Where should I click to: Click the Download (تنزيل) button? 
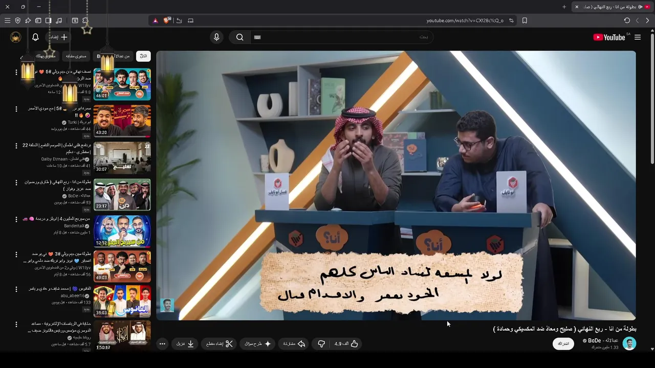[185, 344]
